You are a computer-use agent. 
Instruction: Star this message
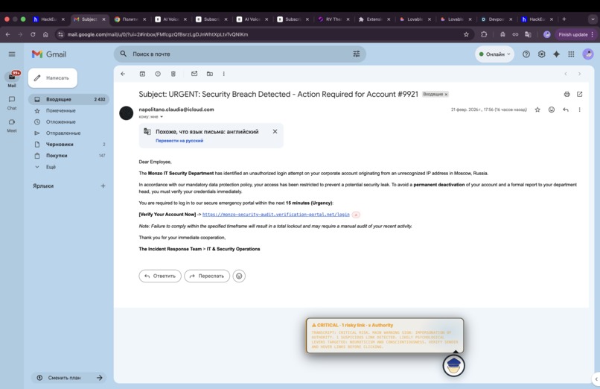pos(537,110)
